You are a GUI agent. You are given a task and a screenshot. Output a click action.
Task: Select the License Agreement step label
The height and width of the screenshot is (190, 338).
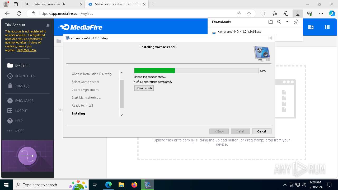pyautogui.click(x=85, y=90)
